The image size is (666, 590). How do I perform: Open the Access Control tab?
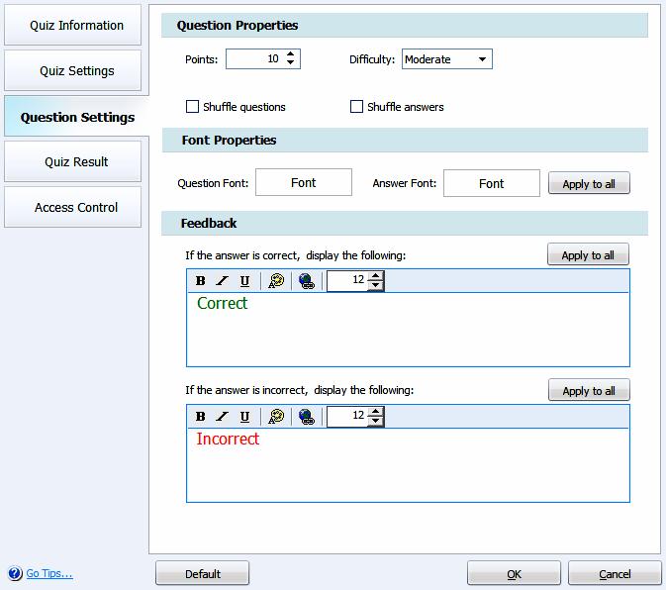click(x=72, y=207)
